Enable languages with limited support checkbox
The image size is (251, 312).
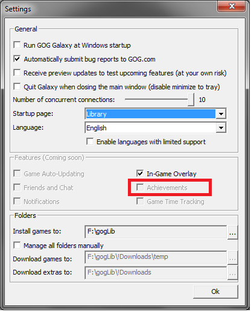coord(90,141)
